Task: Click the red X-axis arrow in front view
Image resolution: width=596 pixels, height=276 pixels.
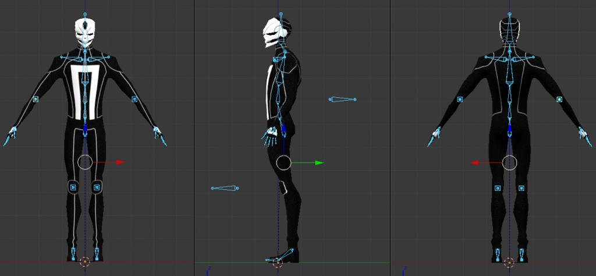Action: click(x=120, y=162)
